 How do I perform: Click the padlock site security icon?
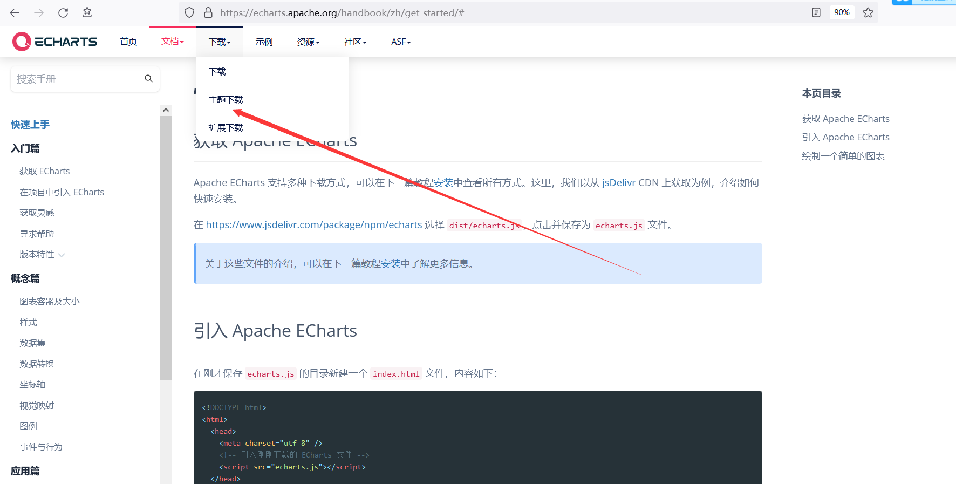[x=208, y=12]
